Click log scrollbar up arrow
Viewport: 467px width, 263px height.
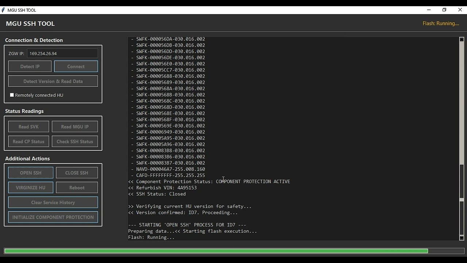[462, 39]
